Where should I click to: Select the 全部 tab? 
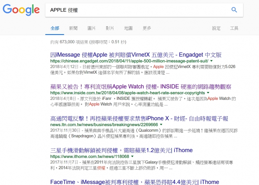click(55, 28)
